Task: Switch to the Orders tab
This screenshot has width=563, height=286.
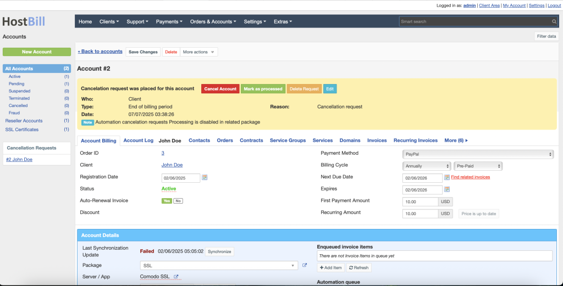Action: click(x=225, y=141)
